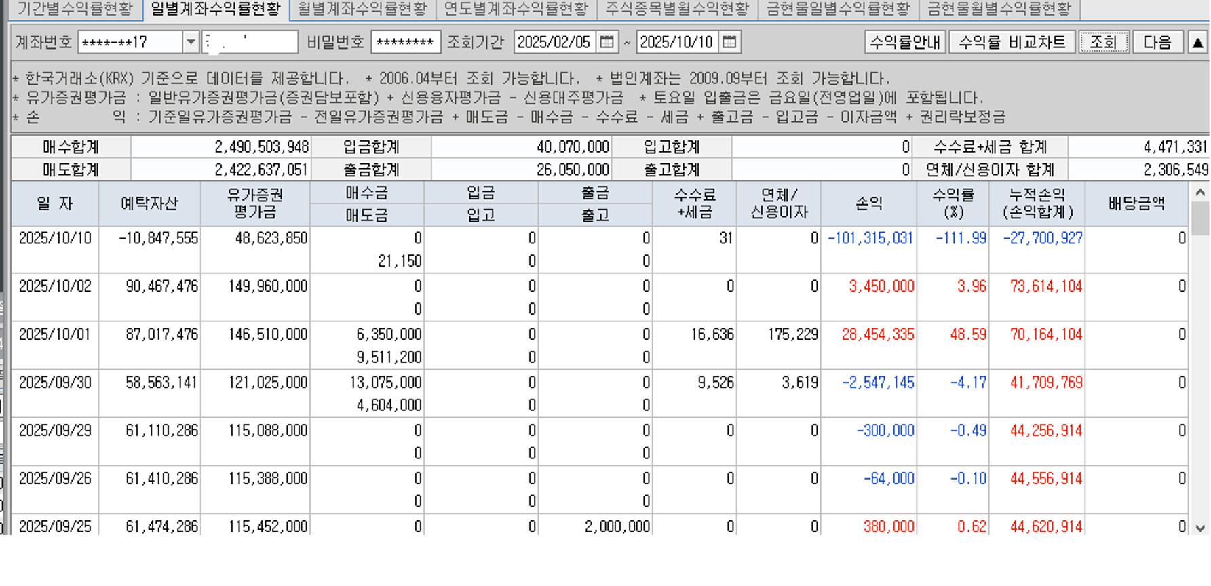This screenshot has height=586, width=1211.
Task: Open the 월별계좌수익률현황 tab
Action: [362, 9]
